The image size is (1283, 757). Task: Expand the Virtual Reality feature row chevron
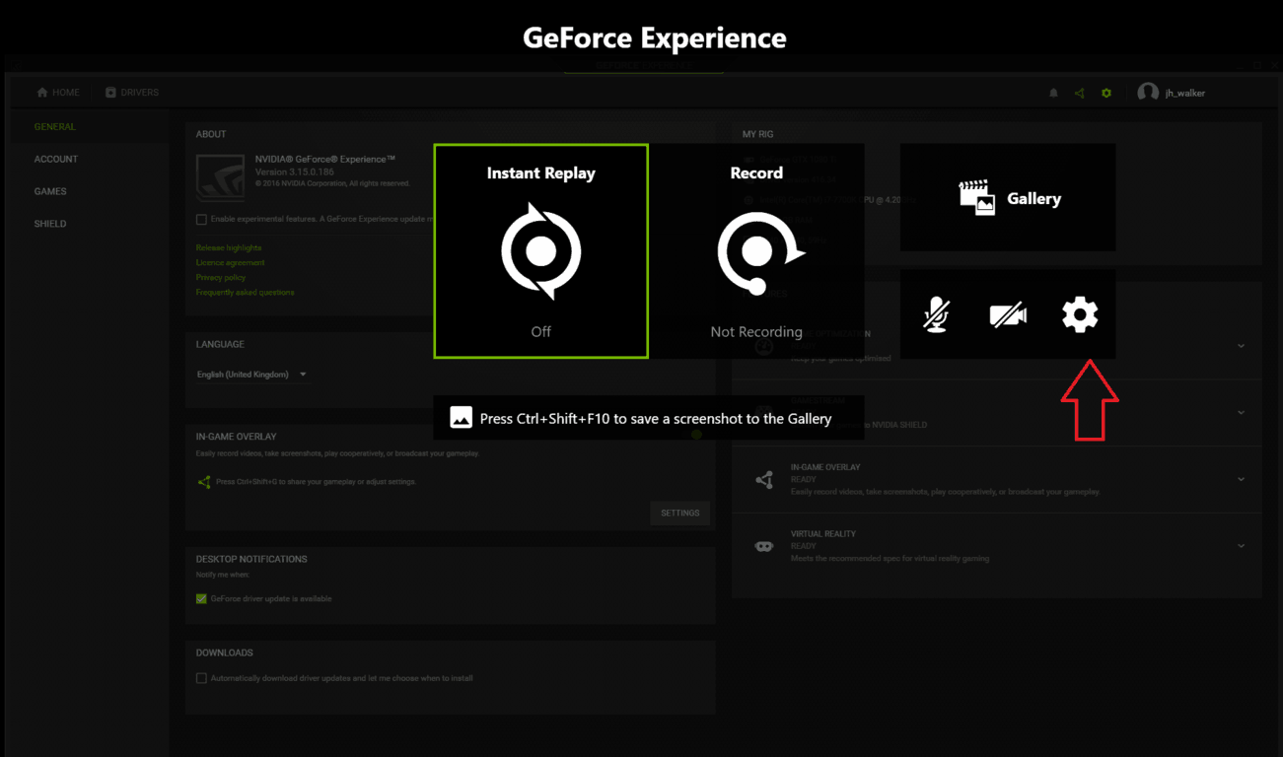click(x=1241, y=546)
